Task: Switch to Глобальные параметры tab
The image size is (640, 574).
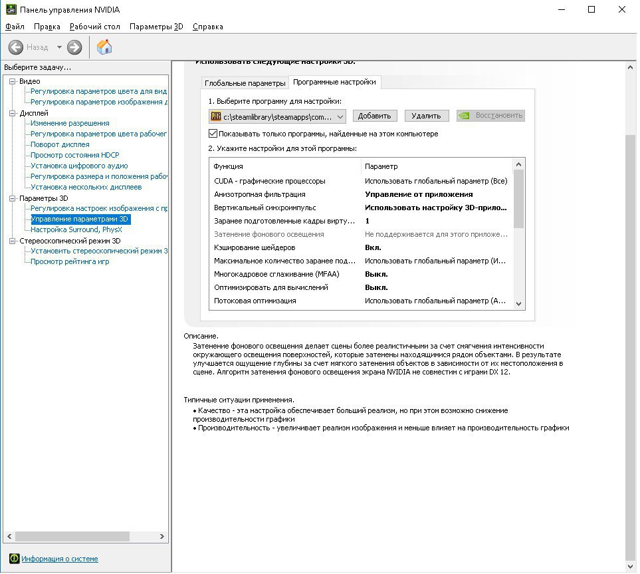Action: (245, 83)
